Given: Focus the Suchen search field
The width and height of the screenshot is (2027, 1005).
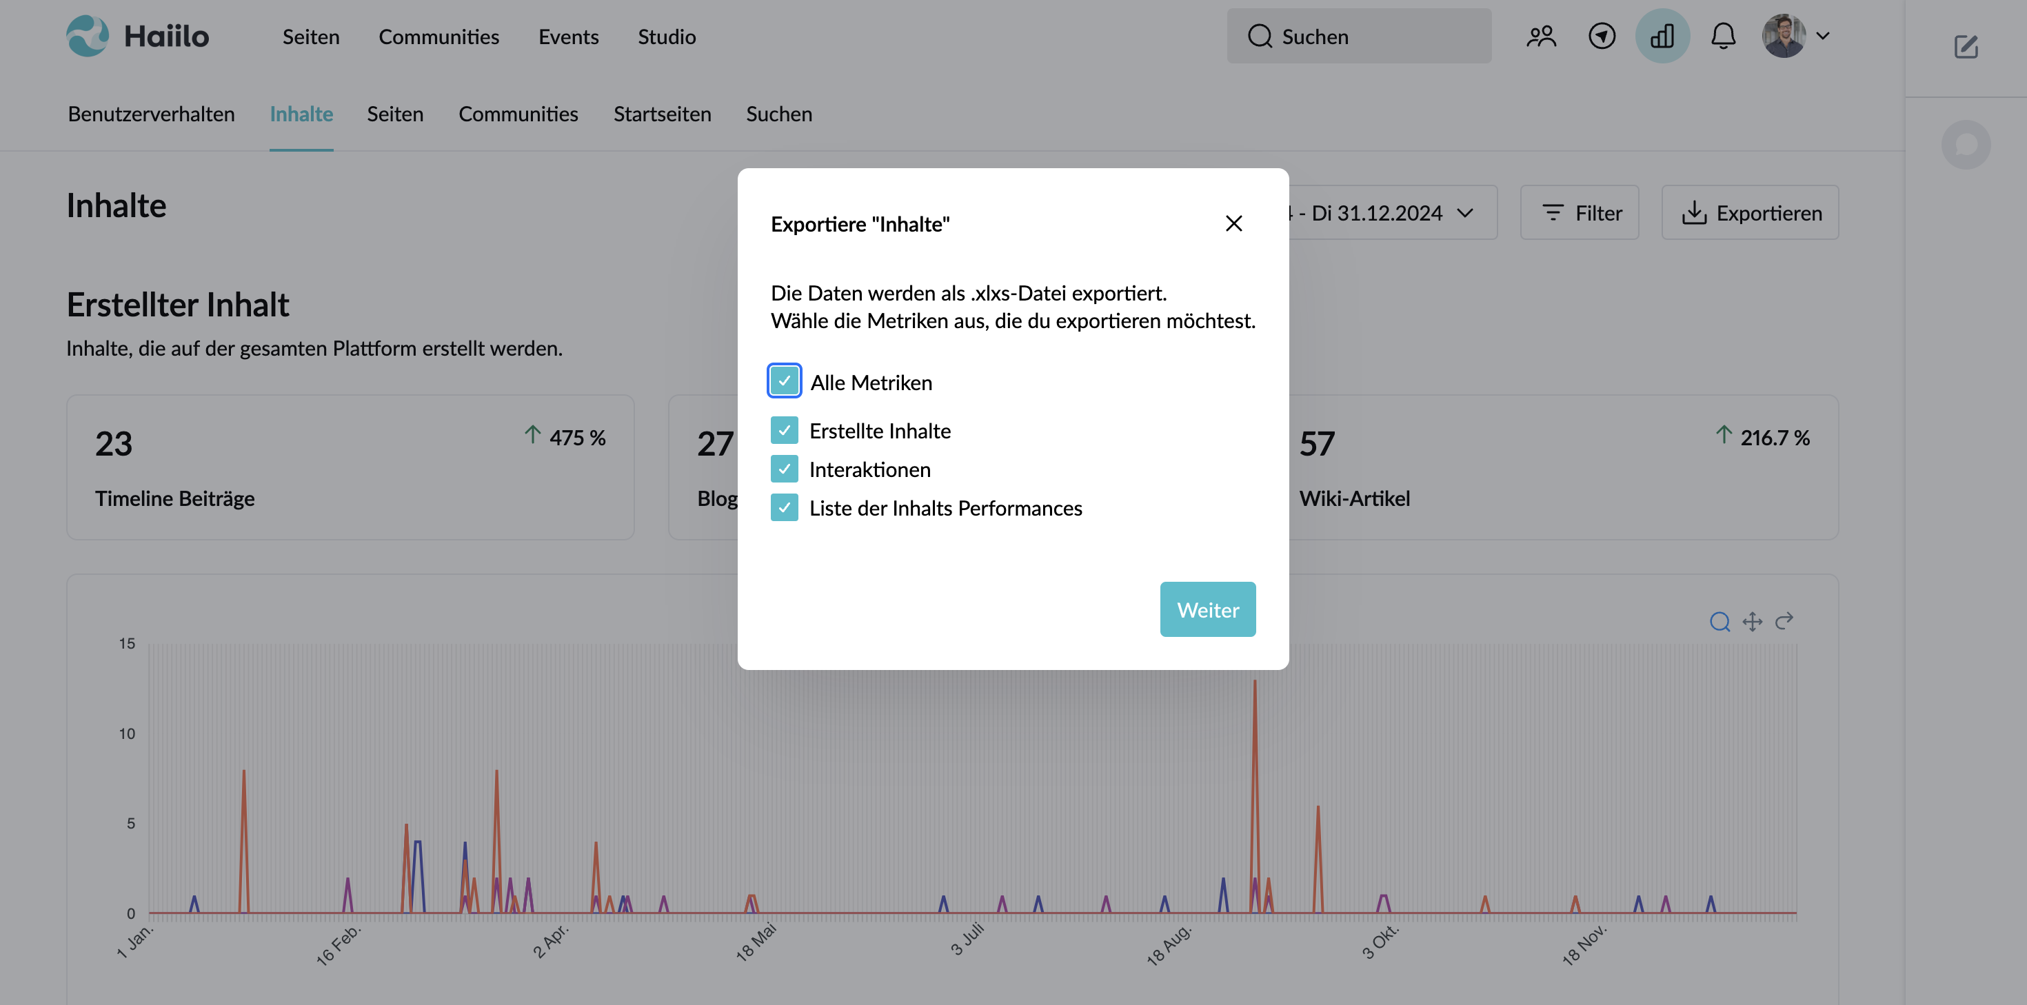Looking at the screenshot, I should [1359, 37].
